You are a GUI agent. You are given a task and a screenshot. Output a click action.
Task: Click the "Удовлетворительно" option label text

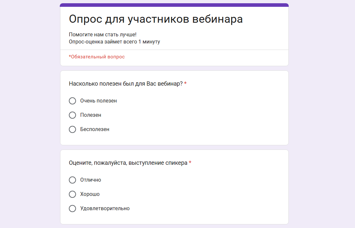[x=105, y=209]
